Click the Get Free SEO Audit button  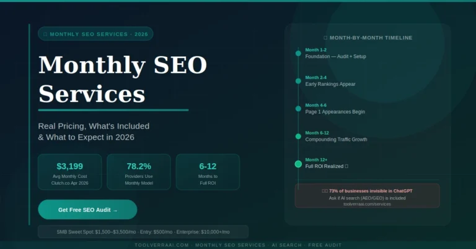[87, 209]
